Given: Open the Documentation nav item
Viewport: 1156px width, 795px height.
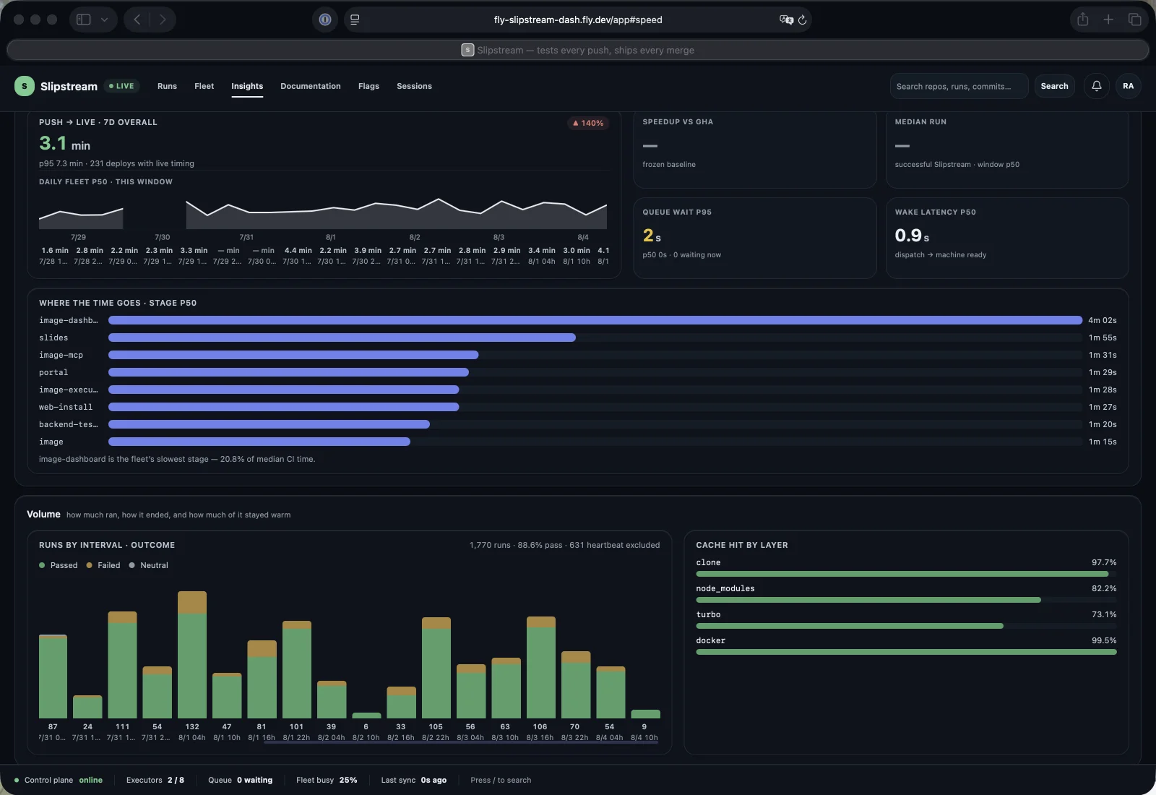Looking at the screenshot, I should pos(311,86).
